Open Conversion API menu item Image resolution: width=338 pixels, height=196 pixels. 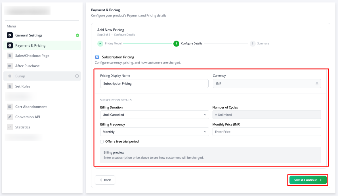[42, 117]
